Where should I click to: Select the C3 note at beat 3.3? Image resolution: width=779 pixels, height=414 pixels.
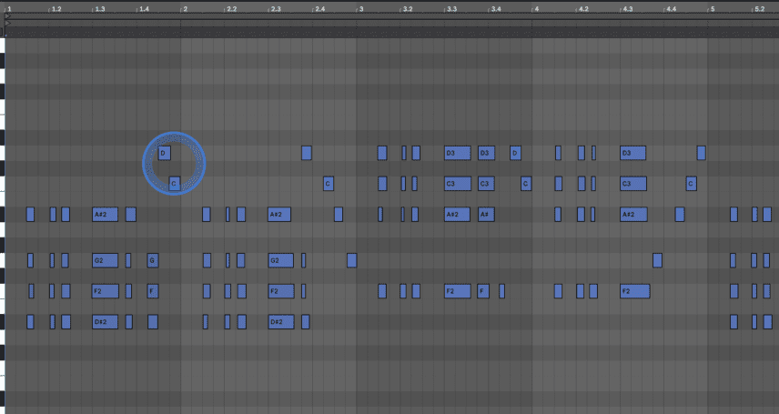click(x=458, y=184)
